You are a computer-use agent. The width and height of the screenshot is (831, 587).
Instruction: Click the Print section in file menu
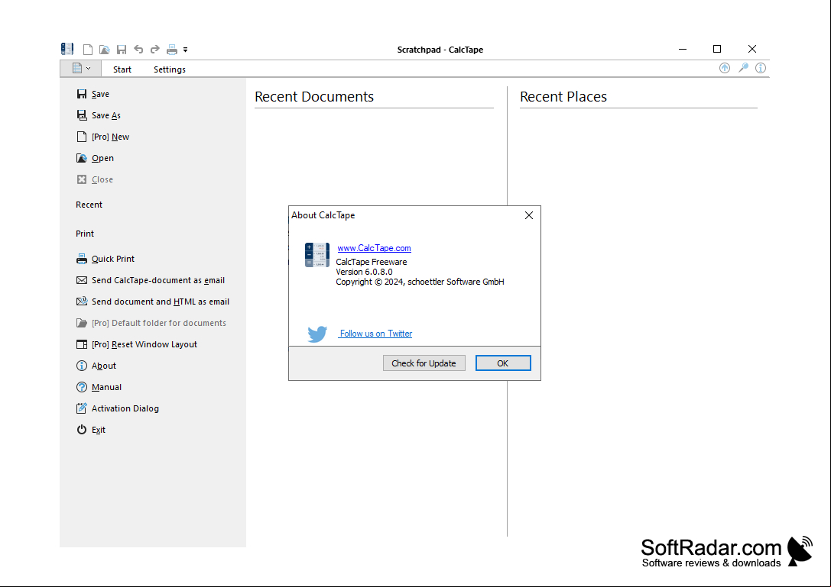[85, 234]
